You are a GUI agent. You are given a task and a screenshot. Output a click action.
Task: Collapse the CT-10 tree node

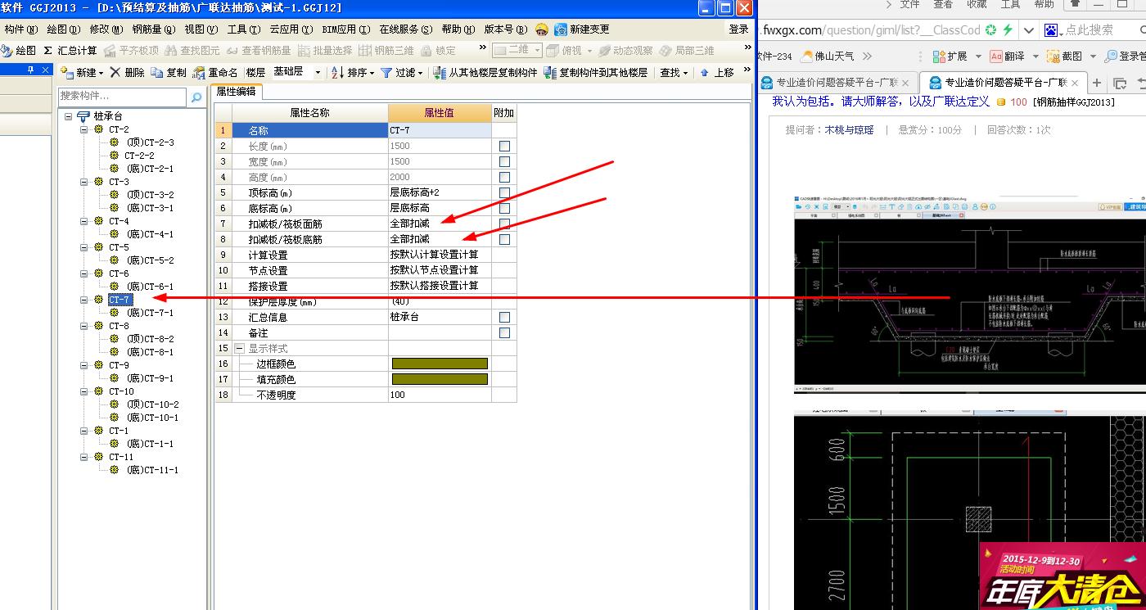click(83, 391)
